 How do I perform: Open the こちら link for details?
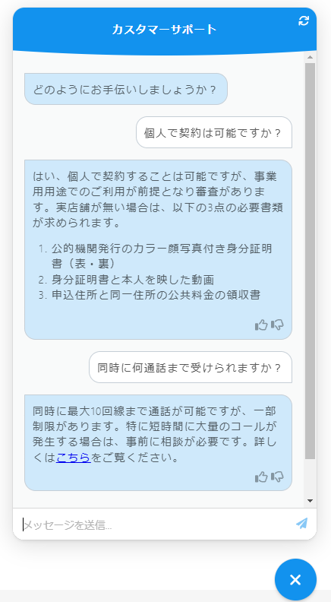coord(73,458)
